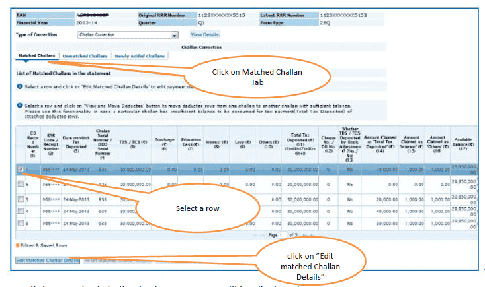The width and height of the screenshot is (485, 287).
Task: Switch to the Matched Challans tab
Action: tap(37, 56)
